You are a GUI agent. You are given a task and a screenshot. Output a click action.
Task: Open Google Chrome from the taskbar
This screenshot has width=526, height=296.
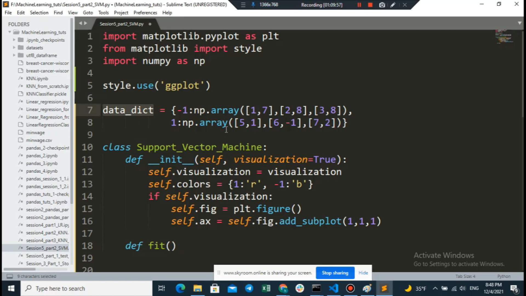pyautogui.click(x=283, y=288)
